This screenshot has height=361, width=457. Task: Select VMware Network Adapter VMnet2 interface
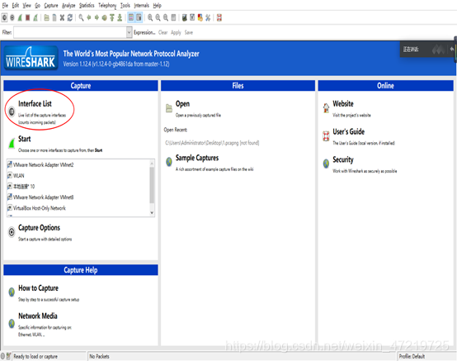43,165
